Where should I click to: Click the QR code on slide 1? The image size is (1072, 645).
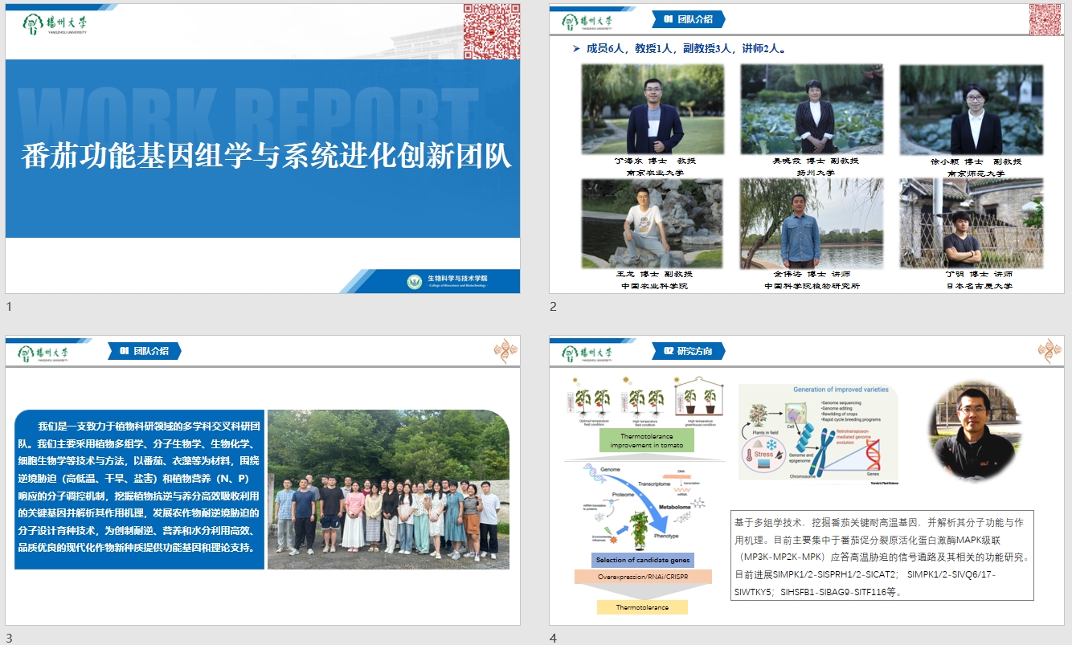[491, 31]
